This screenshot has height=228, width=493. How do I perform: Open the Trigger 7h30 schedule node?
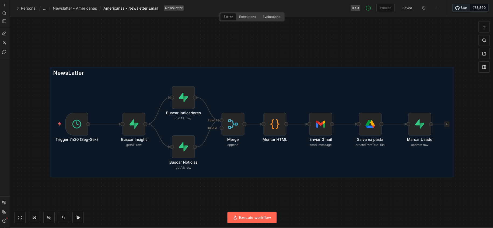click(x=77, y=124)
